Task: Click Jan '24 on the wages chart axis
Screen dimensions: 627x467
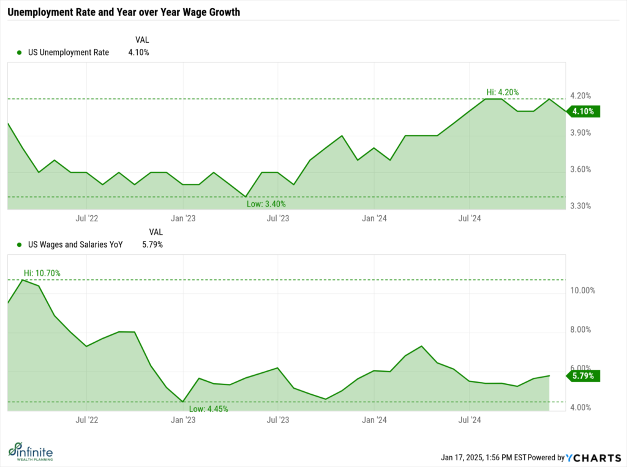Action: pyautogui.click(x=374, y=420)
